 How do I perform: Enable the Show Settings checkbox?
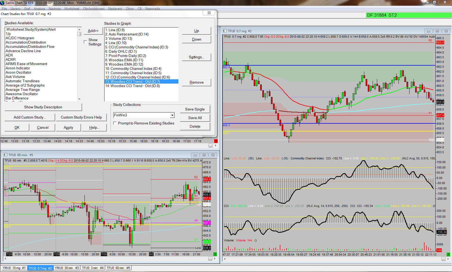(x=85, y=42)
